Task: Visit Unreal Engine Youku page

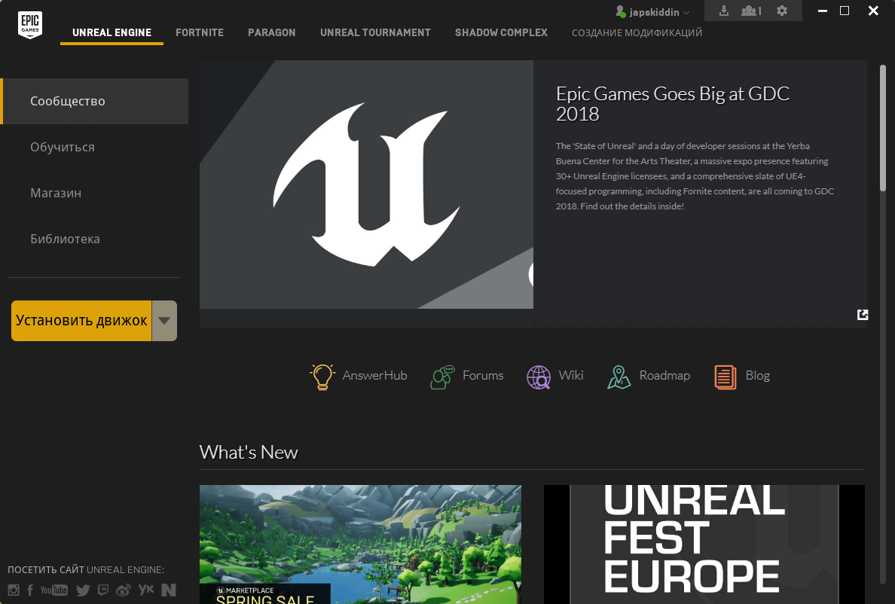Action: (x=145, y=590)
